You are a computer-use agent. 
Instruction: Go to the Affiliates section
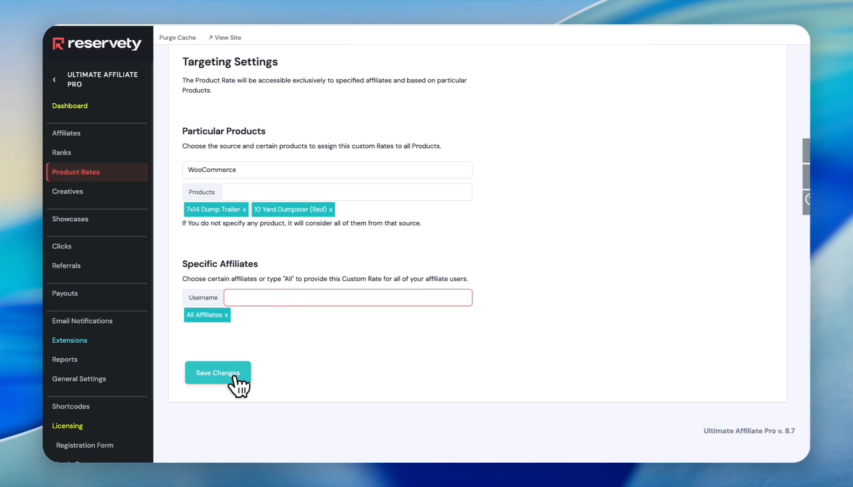click(x=66, y=133)
